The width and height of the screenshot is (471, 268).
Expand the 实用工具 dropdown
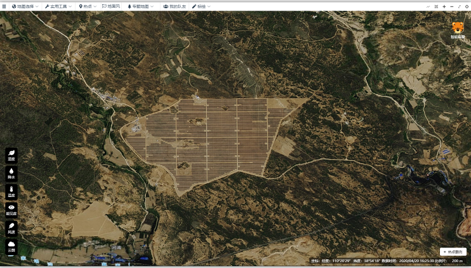tap(59, 6)
